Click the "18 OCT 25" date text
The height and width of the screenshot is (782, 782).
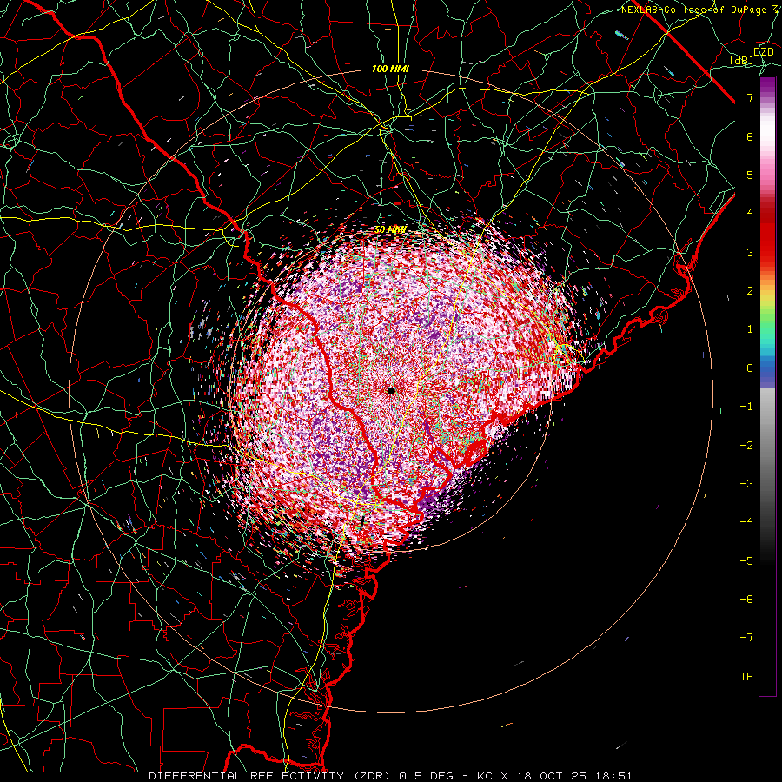tap(551, 776)
